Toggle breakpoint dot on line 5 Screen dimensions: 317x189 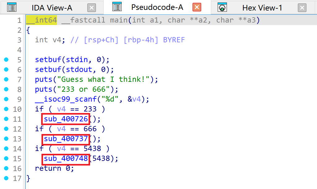(6, 60)
